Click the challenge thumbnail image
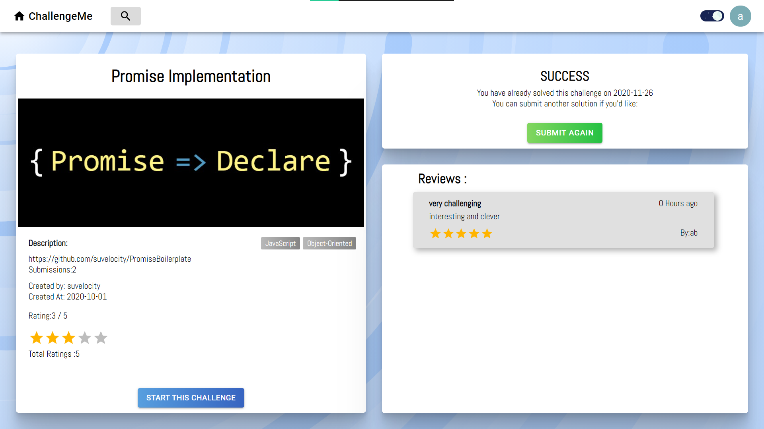Viewport: 764px width, 429px height. (x=191, y=162)
